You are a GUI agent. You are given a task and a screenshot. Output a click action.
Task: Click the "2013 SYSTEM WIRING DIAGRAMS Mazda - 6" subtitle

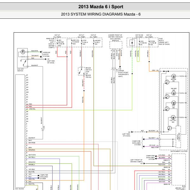click(x=101, y=14)
